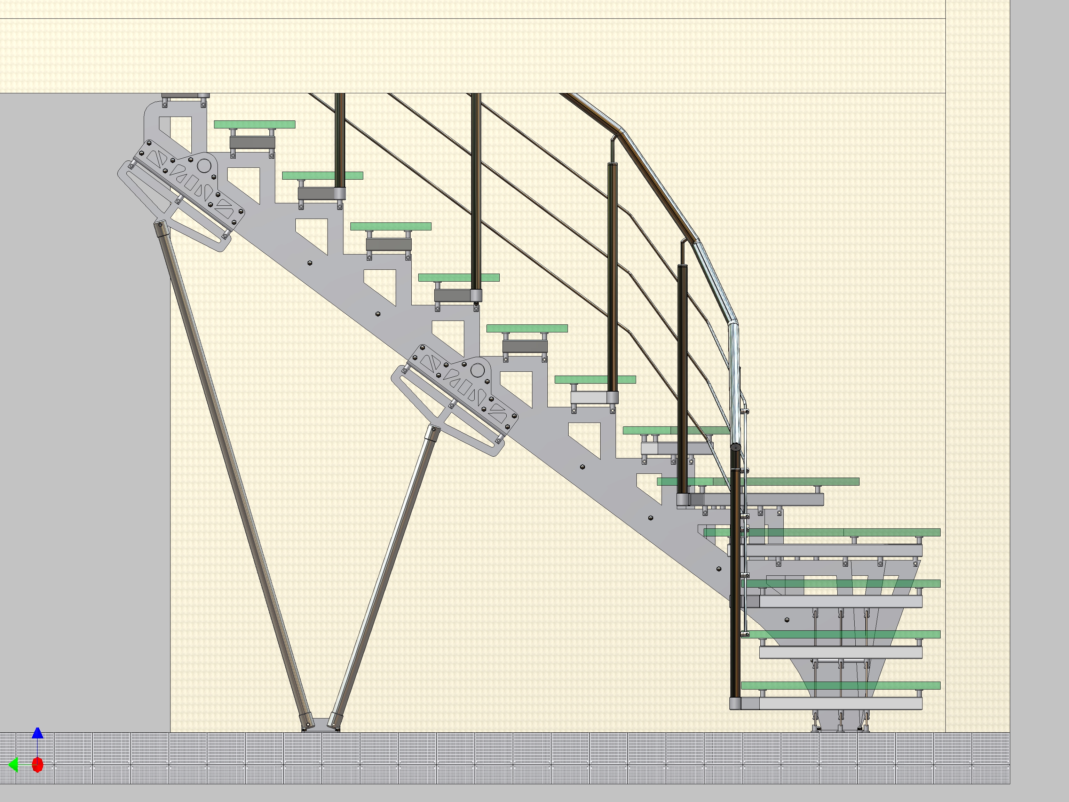
Task: Click the red axis origin dot
Action: [x=38, y=765]
